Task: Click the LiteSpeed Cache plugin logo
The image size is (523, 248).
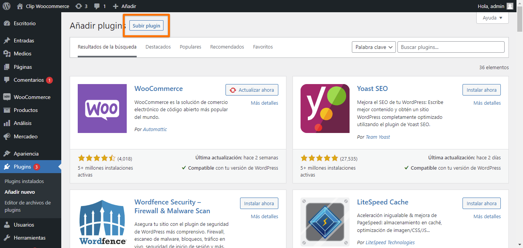Action: pos(325,222)
